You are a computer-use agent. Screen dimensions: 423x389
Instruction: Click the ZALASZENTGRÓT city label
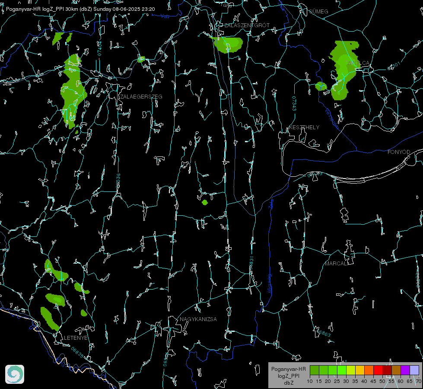[247, 26]
